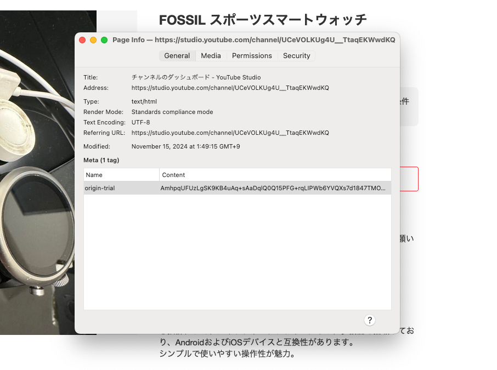Click the green zoom window button
The width and height of the screenshot is (497, 370).
104,40
